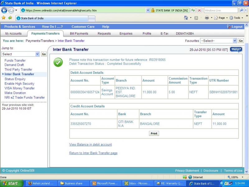This screenshot has width=249, height=187.
Task: Click Return to Inter Bank Transfer page link
Action: point(93,153)
